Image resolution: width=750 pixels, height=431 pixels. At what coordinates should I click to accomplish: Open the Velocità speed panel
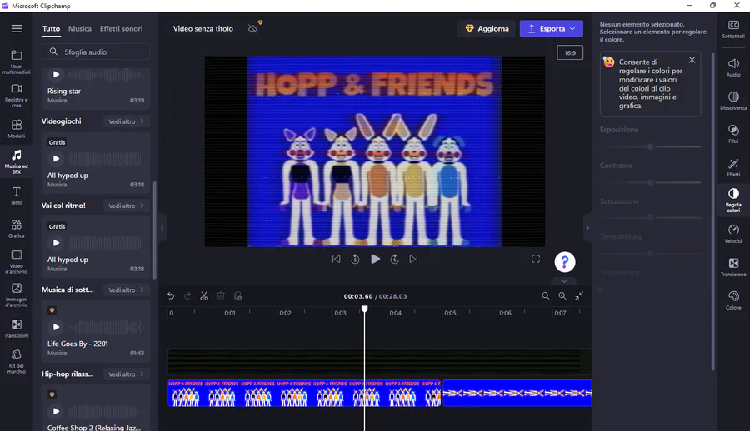tap(733, 234)
